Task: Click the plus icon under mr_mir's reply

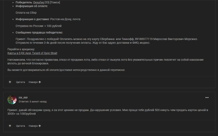Action: pos(10,126)
